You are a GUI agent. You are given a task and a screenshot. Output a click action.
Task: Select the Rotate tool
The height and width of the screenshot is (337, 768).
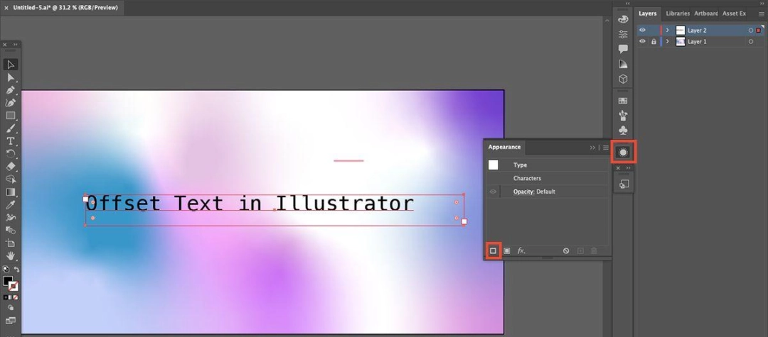click(x=10, y=153)
